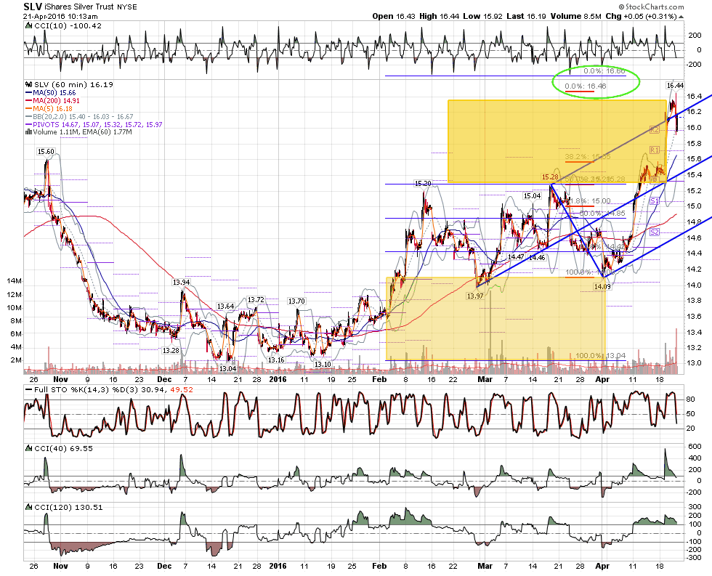
Task: Click the 15.20 February high price label
Action: click(x=423, y=183)
